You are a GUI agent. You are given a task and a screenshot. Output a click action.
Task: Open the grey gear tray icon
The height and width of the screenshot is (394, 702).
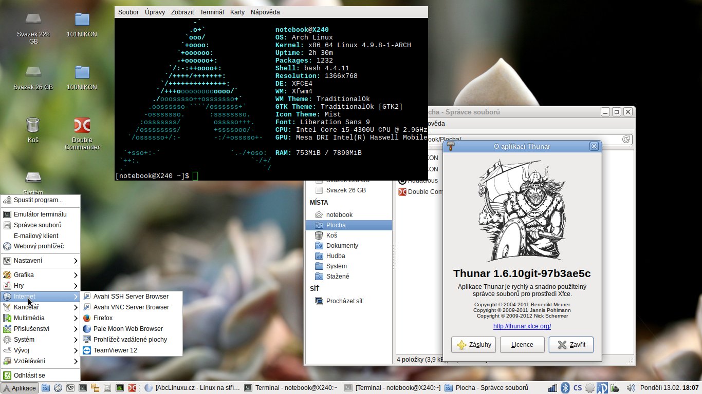(x=590, y=388)
